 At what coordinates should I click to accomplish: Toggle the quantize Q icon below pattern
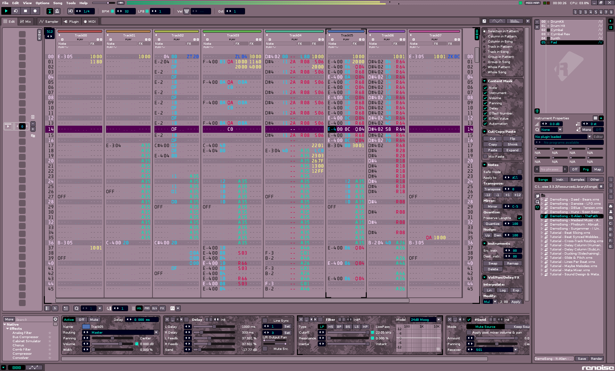[x=77, y=308]
